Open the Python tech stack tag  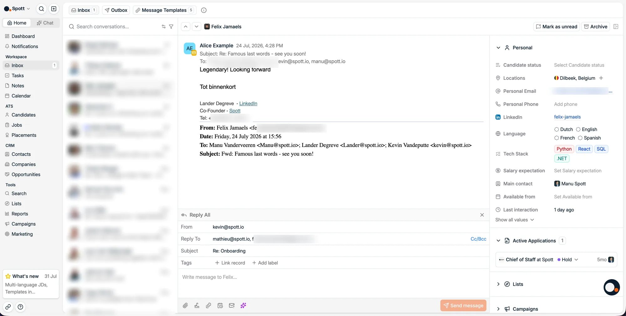pos(564,149)
